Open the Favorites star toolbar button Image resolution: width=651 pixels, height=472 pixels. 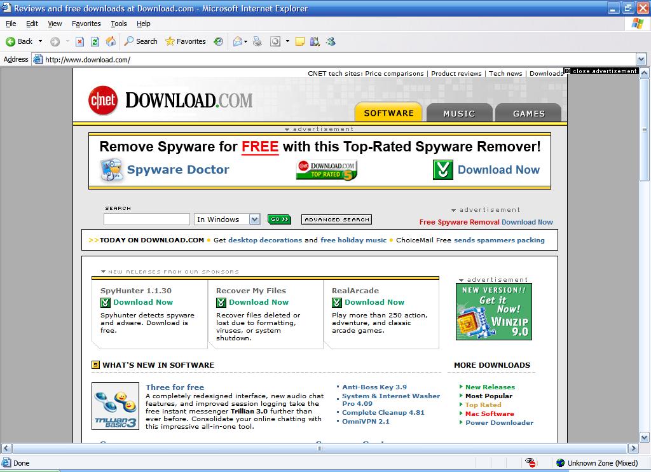click(185, 41)
